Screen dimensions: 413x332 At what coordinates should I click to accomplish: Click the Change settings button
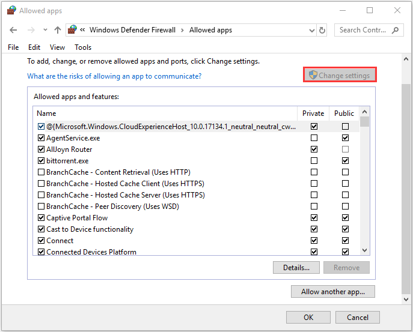click(340, 75)
